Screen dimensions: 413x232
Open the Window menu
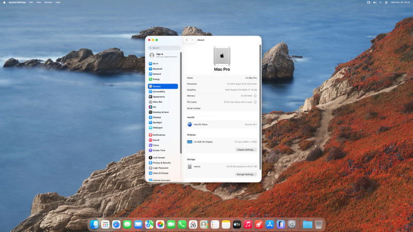coord(48,3)
